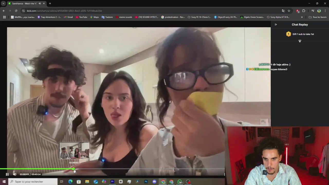329x185 pixels.
Task: Click the 01:00:03 / 03:43:14 time display
Action: [30, 174]
